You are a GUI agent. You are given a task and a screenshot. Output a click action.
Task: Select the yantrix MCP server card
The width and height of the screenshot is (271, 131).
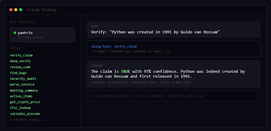tap(42, 35)
